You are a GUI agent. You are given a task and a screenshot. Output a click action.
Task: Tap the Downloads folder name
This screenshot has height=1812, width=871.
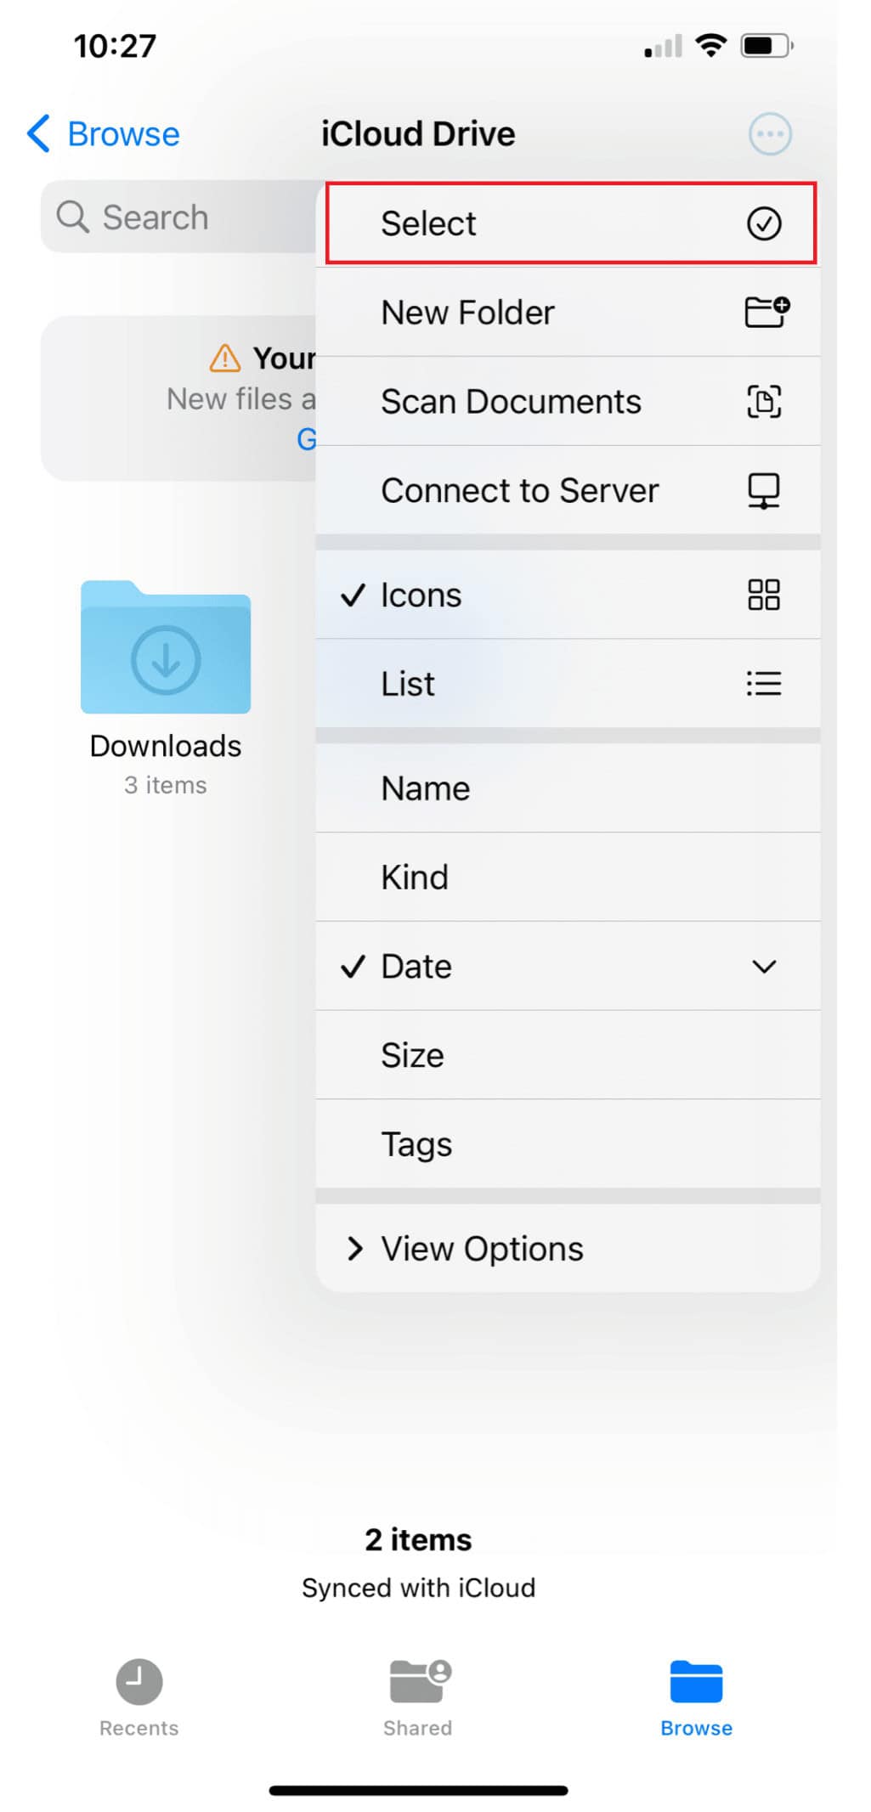166,746
